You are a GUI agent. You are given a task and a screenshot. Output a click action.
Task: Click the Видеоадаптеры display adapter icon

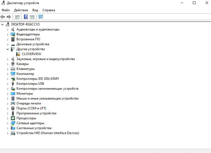coord(13,34)
